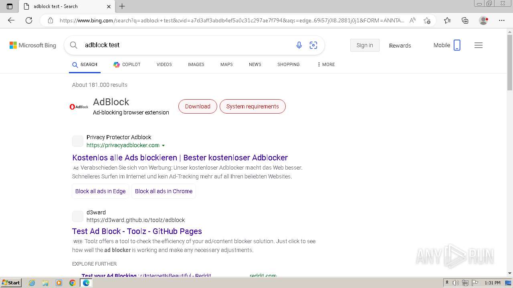Click Block all ads in Edge
513x288 pixels.
click(x=101, y=191)
